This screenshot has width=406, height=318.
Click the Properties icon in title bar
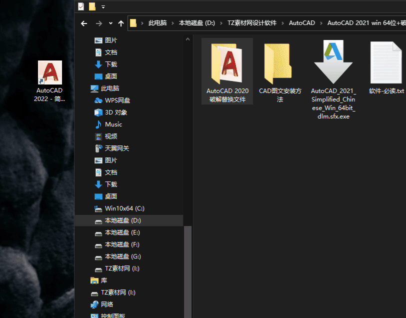coord(81,6)
